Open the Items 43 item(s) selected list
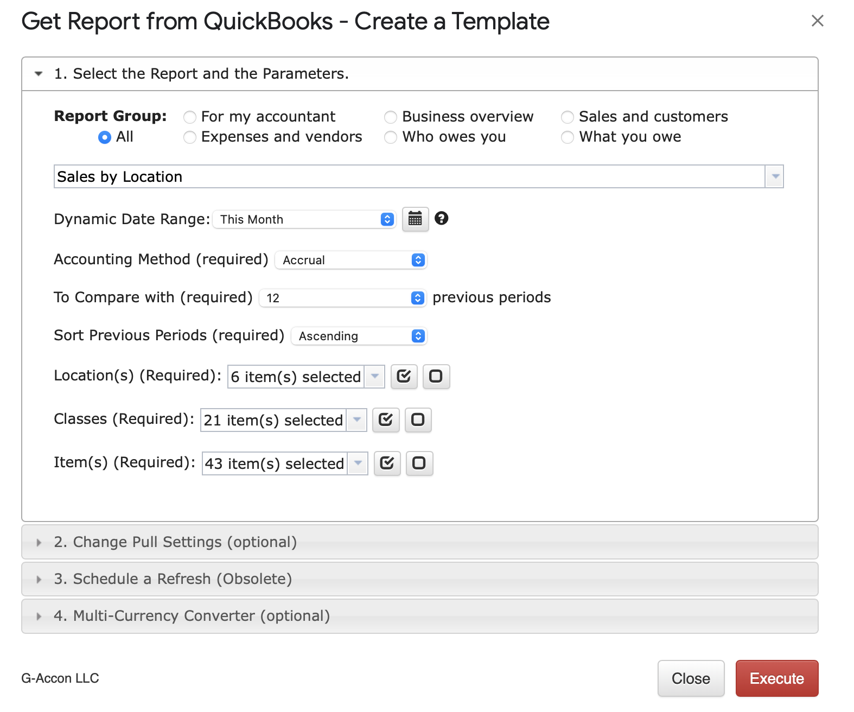 (285, 463)
